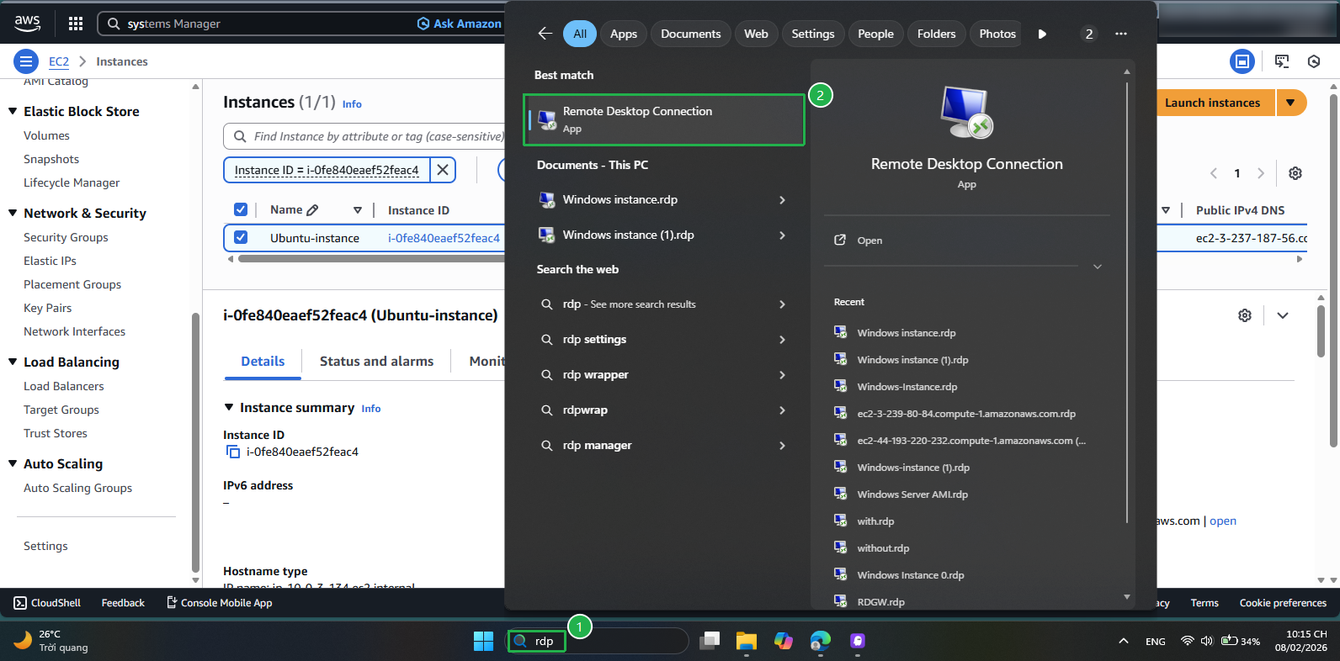Image resolution: width=1340 pixels, height=661 pixels.
Task: Open instance ID i-0fe840eaef52feac4 link in table
Action: click(x=444, y=238)
